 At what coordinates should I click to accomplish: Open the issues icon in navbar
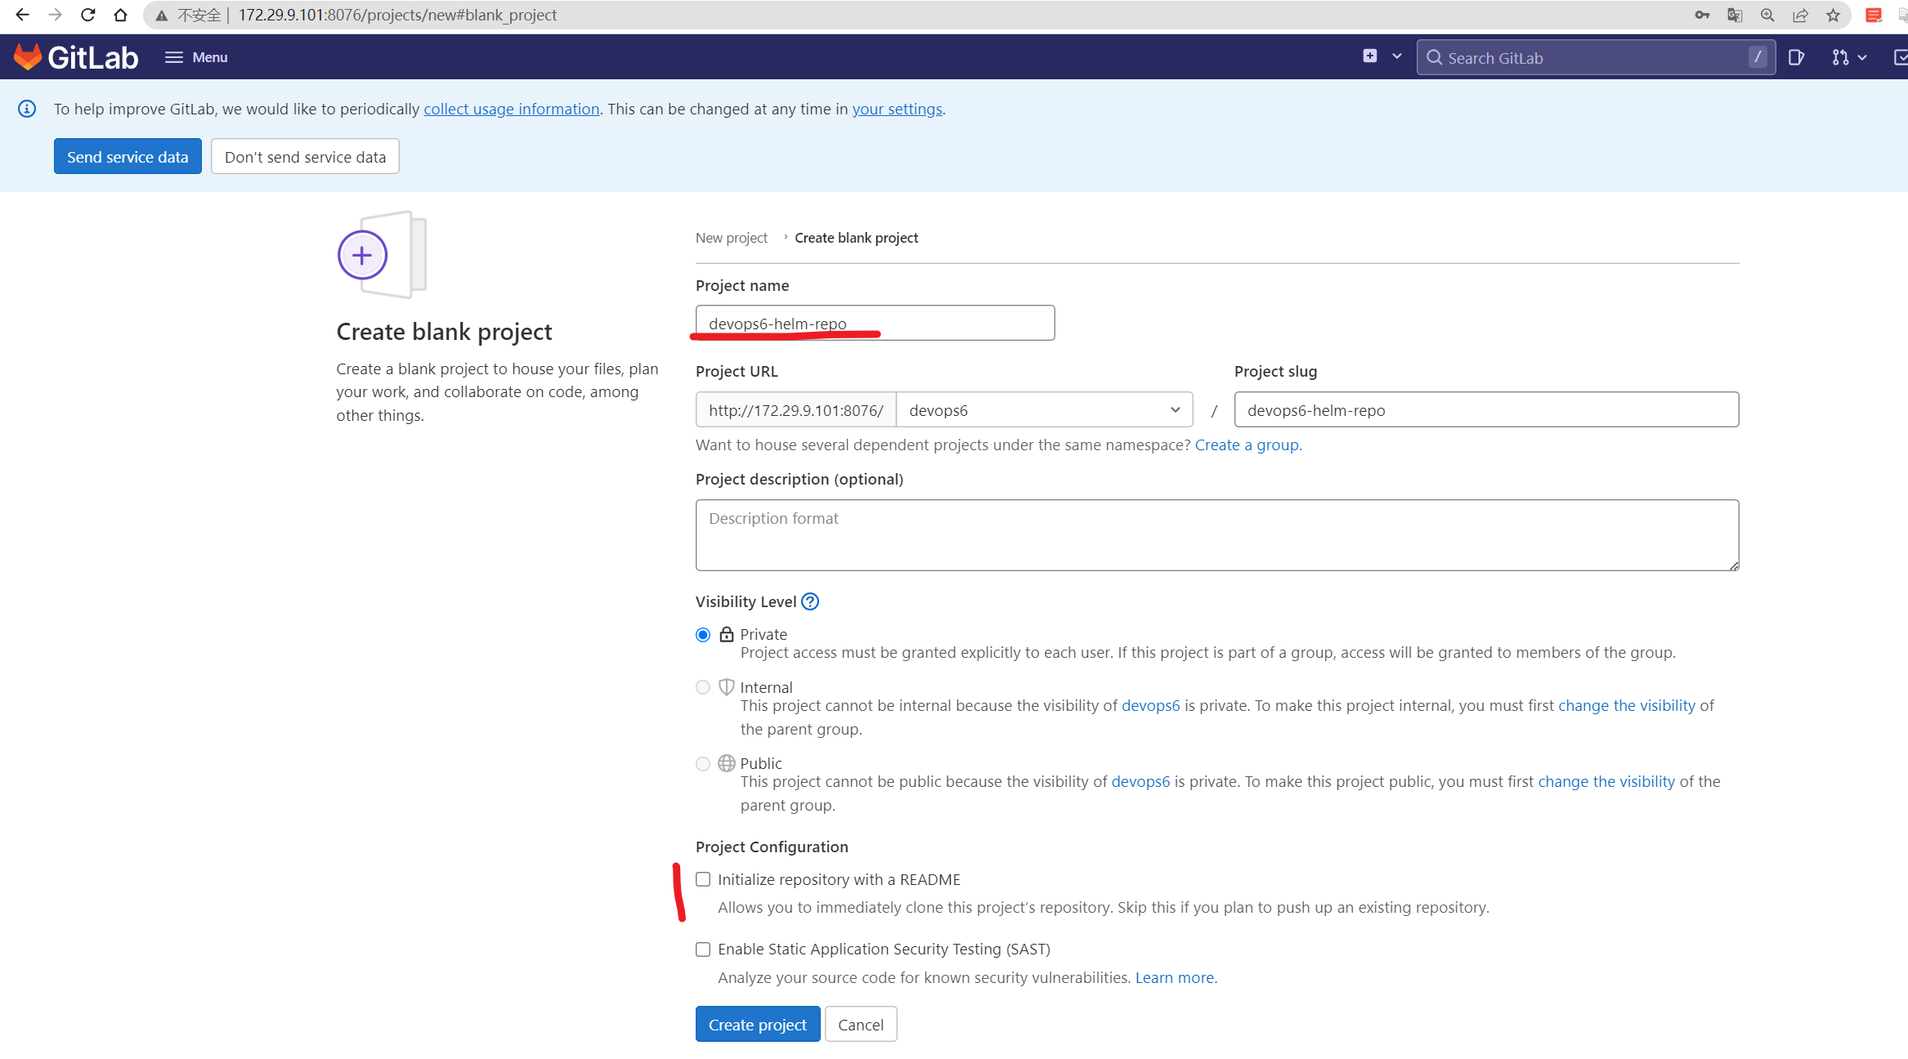1796,57
